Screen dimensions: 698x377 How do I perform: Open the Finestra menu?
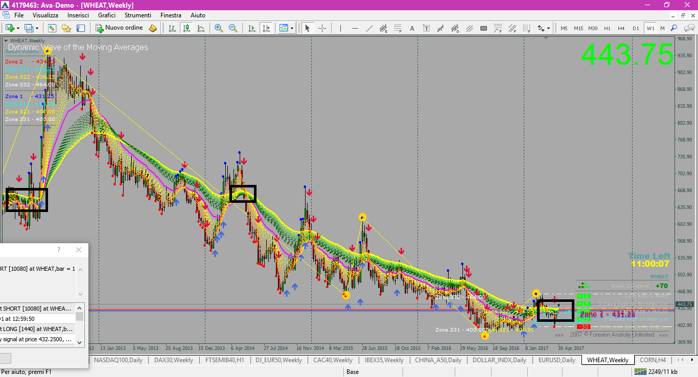(x=171, y=15)
